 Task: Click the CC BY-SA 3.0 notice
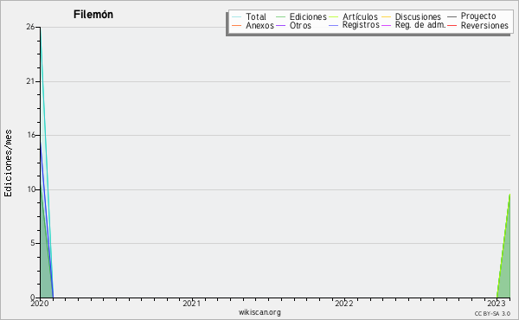492,313
